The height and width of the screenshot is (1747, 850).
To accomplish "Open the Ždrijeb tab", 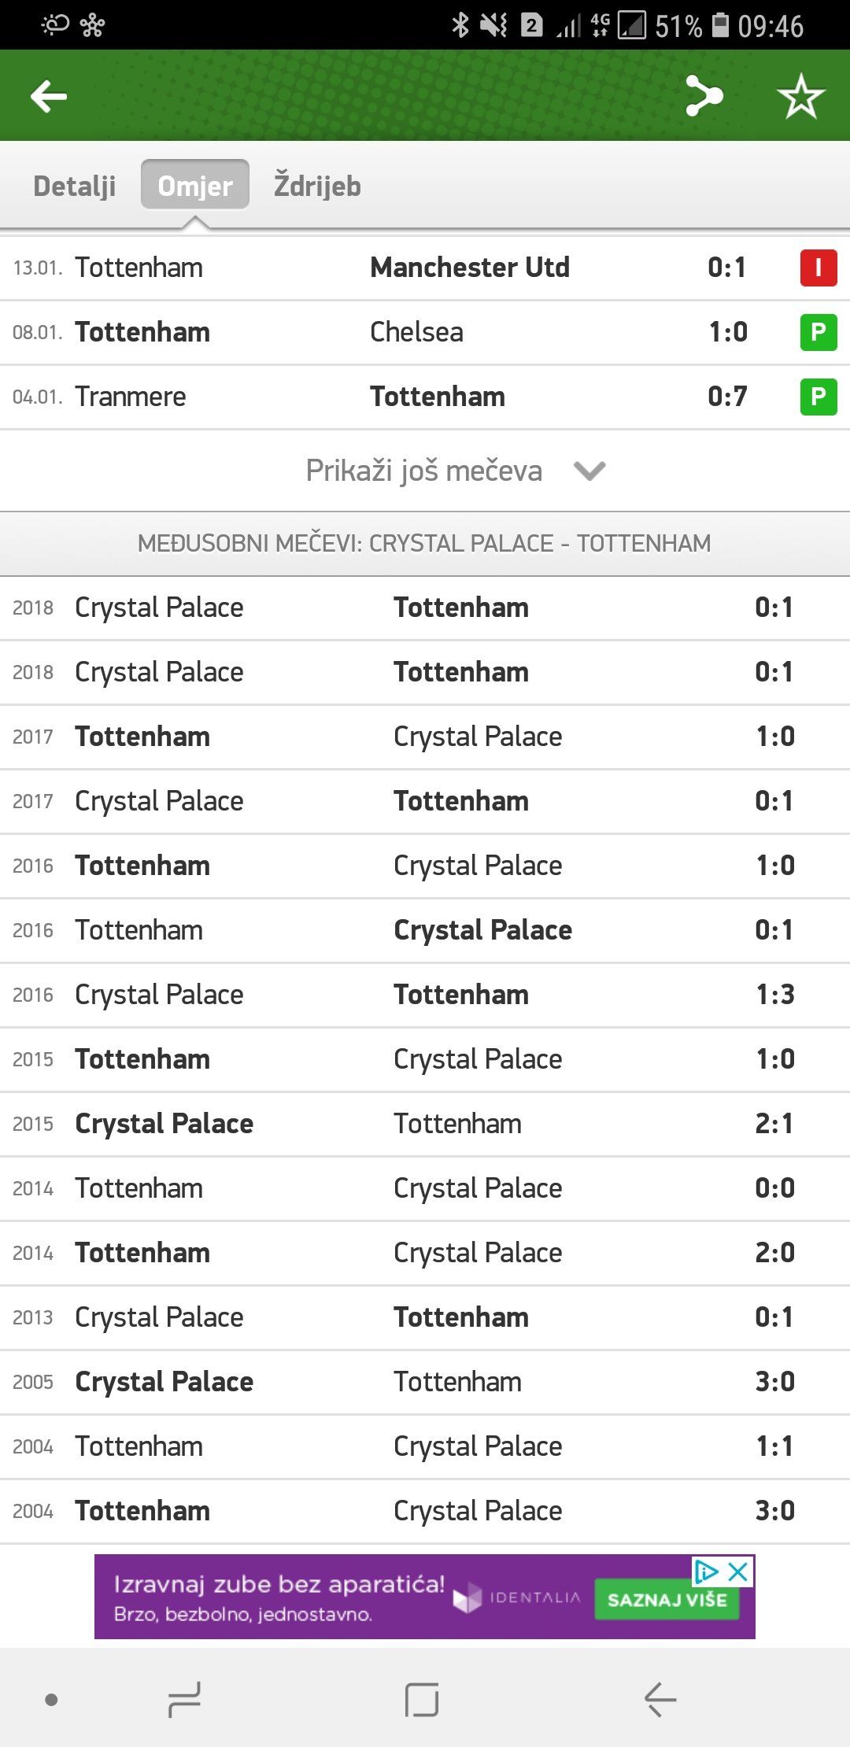I will click(317, 186).
